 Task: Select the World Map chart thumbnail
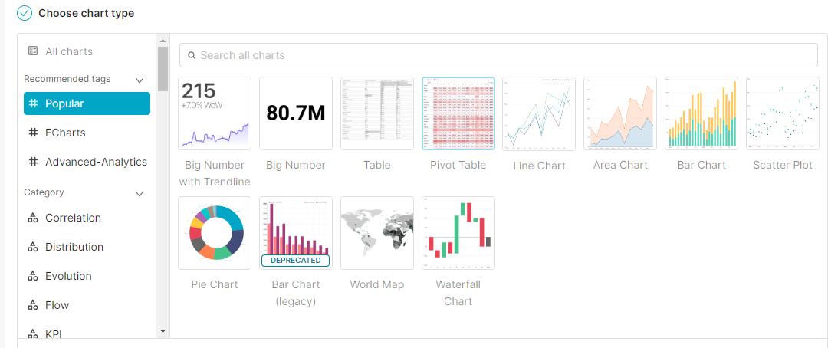coord(377,233)
